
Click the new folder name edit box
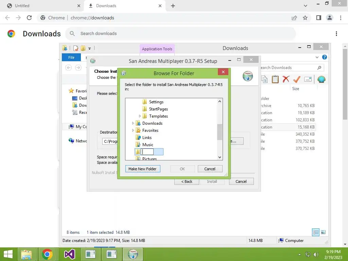tap(147, 152)
